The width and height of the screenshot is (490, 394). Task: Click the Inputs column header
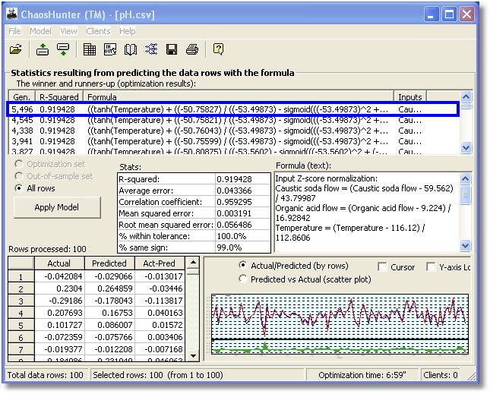click(410, 97)
